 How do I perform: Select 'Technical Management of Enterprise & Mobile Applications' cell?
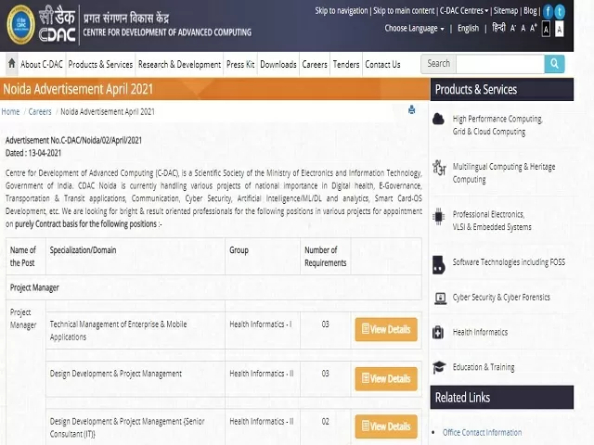[136, 330]
